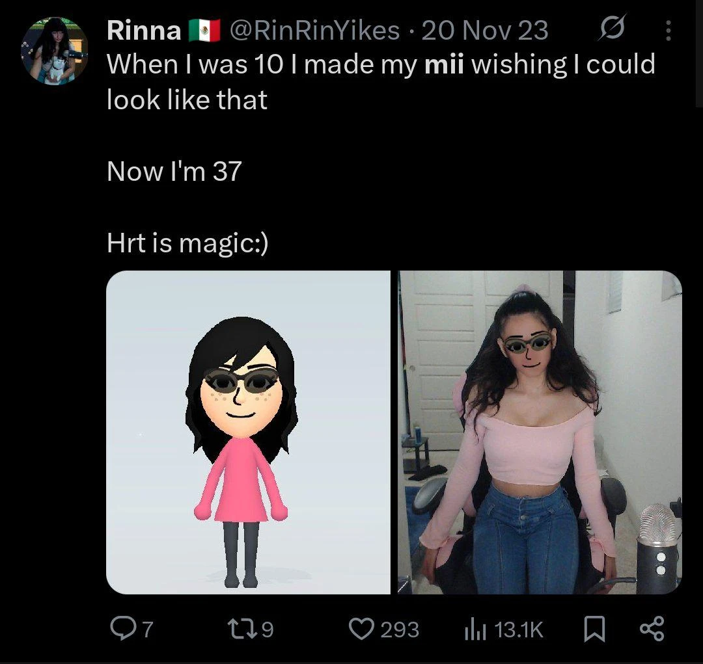Click the bold word "mii"

pyautogui.click(x=443, y=65)
